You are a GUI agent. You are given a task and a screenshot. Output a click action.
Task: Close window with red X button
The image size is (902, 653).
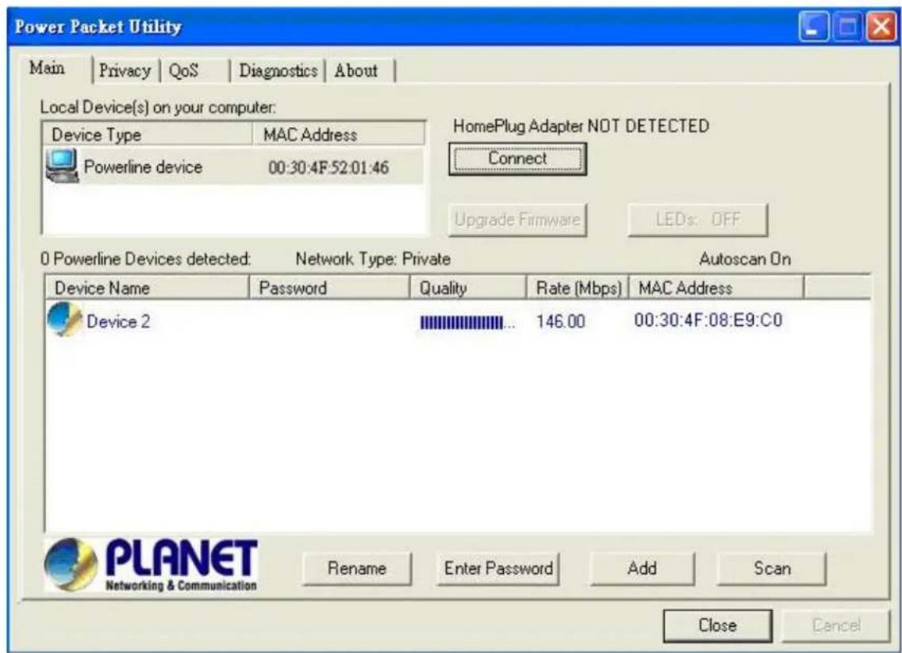tap(881, 27)
